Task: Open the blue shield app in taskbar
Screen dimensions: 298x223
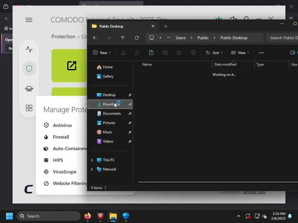Action: click(x=126, y=216)
